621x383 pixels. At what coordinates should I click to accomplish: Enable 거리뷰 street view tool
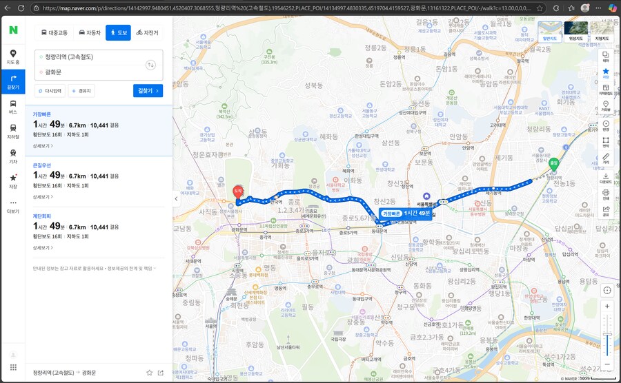(x=606, y=106)
